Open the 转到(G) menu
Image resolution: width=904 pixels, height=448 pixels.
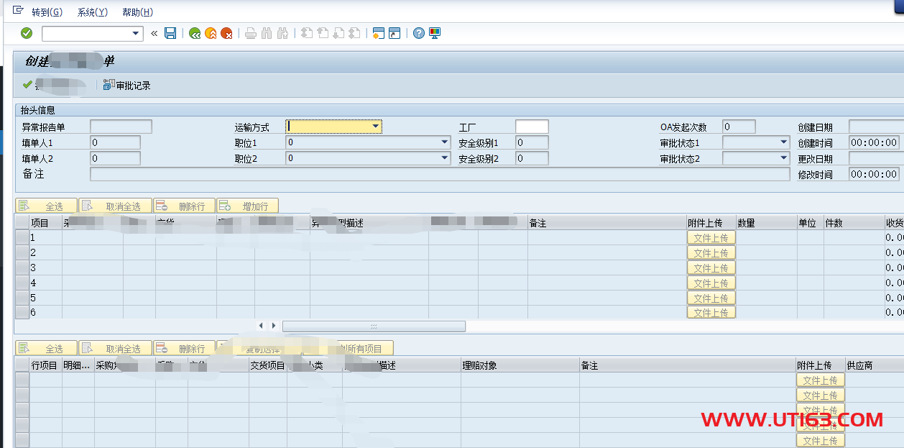click(x=47, y=12)
